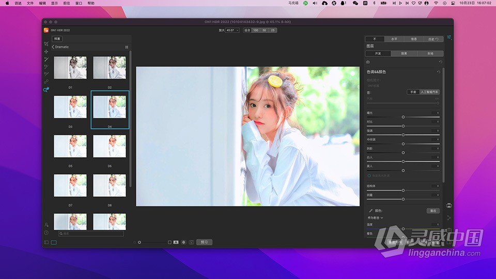Screen dimensions: 496x279
Task: Pick the color eyedropper next to 颜色
Action: pos(370,211)
